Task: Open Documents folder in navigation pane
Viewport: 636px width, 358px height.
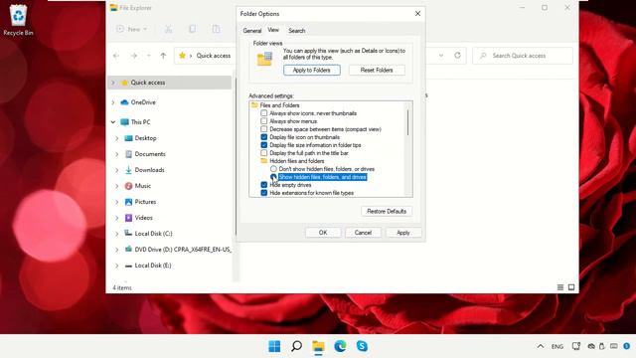Action: pyautogui.click(x=150, y=154)
